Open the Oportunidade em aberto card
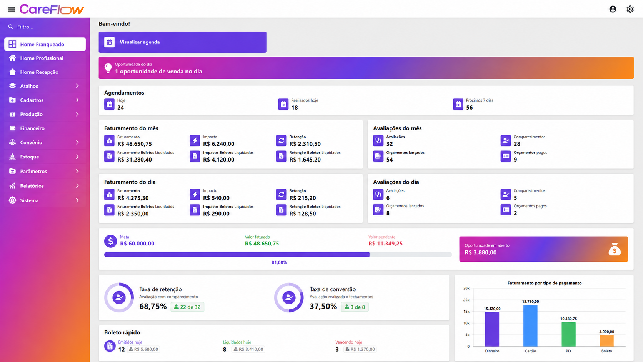The height and width of the screenshot is (362, 643). 543,249
